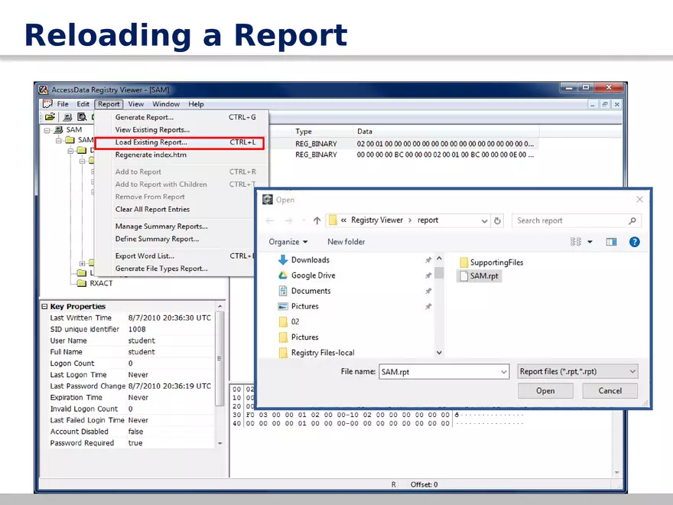Click the Cancel button
The image size is (673, 505).
click(x=610, y=390)
